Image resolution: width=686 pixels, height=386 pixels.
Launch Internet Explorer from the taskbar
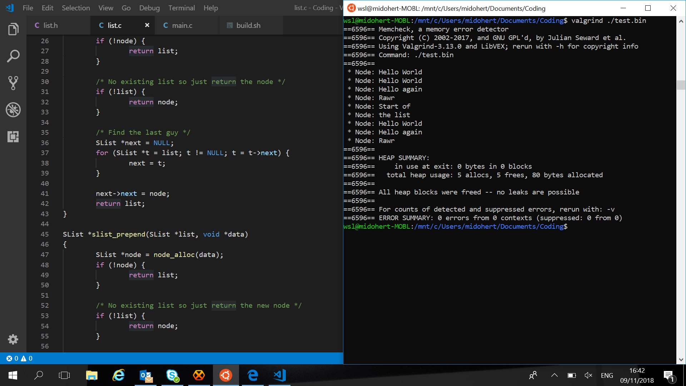(x=119, y=375)
